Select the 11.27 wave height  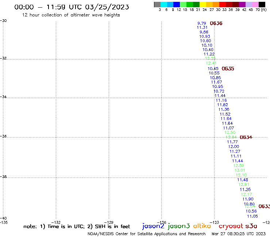point(235,151)
